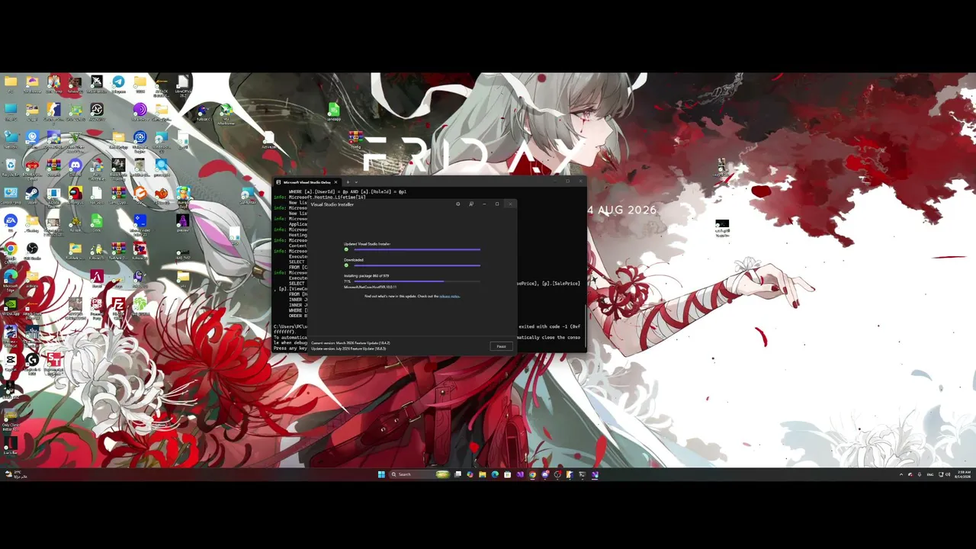976x549 pixels.
Task: Click the 'Installing package 860 of 979' text
Action: click(x=366, y=275)
